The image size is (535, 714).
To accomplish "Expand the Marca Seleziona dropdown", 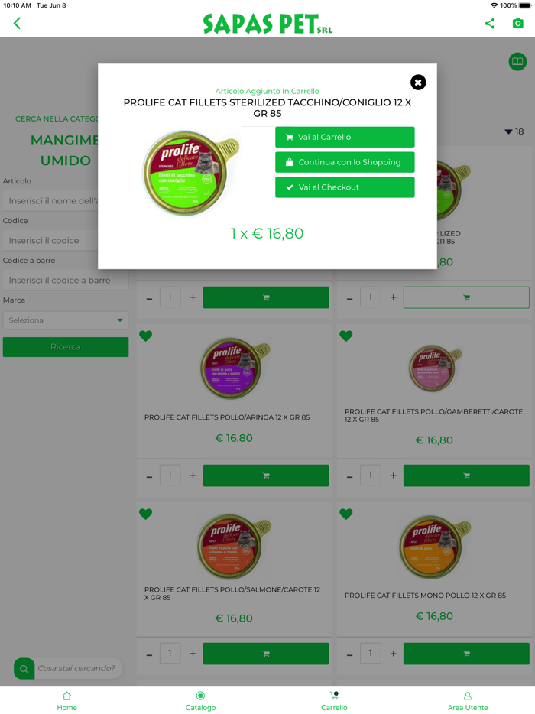I will coord(66,320).
